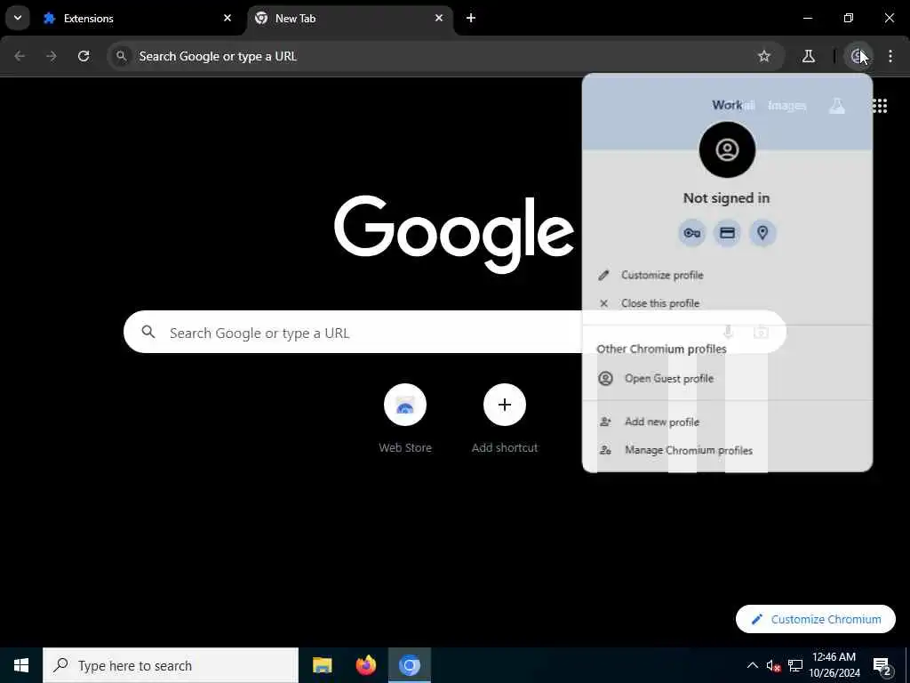
Task: Click the magnifier icon in search box
Action: [148, 333]
